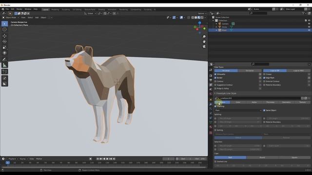Switch to the Shading workspace tab

(x=101, y=10)
